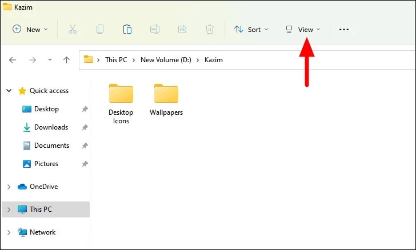This screenshot has width=416, height=250.
Task: Expand the OneDrive tree node
Action: pos(9,187)
